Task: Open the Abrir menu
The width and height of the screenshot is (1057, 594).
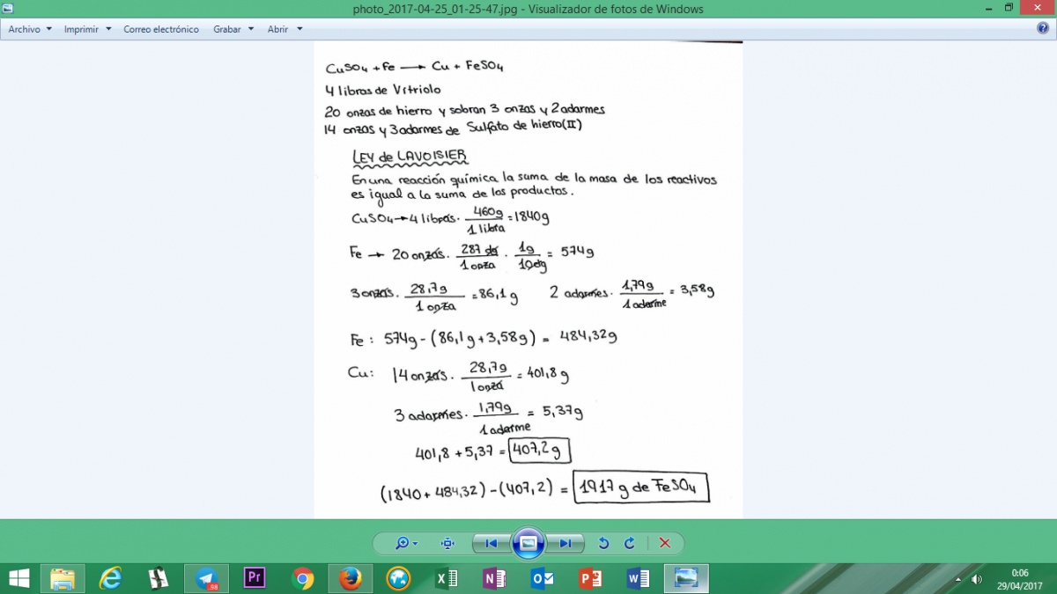Action: pyautogui.click(x=285, y=29)
